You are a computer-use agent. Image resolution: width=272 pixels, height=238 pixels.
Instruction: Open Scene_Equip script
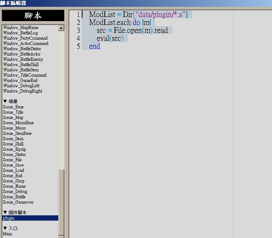coord(14,149)
